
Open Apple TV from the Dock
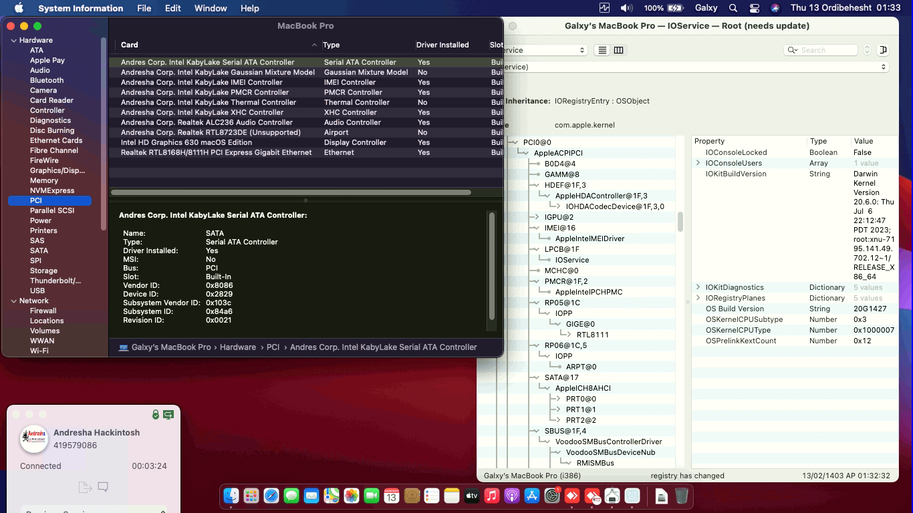472,496
